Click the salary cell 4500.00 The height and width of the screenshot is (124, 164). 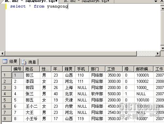click(114, 106)
